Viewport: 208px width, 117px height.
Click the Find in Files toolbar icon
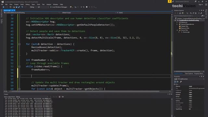coord(71,7)
